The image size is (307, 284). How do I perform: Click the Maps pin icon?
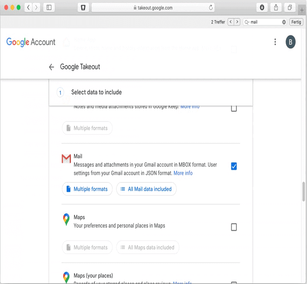pos(66,219)
